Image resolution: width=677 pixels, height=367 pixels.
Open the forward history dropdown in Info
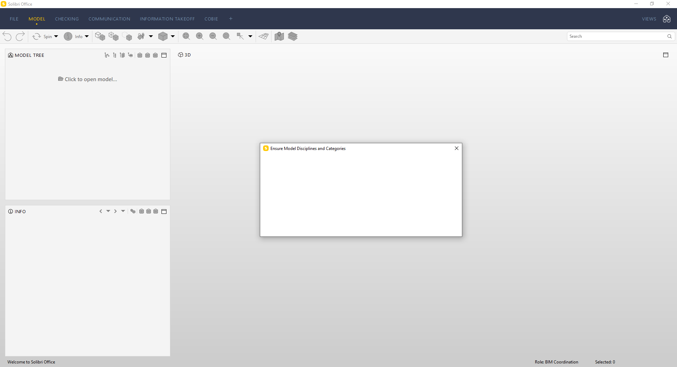point(123,211)
